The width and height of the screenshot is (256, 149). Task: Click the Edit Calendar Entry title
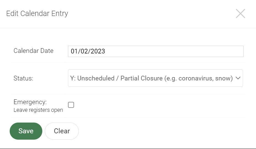coord(37,13)
